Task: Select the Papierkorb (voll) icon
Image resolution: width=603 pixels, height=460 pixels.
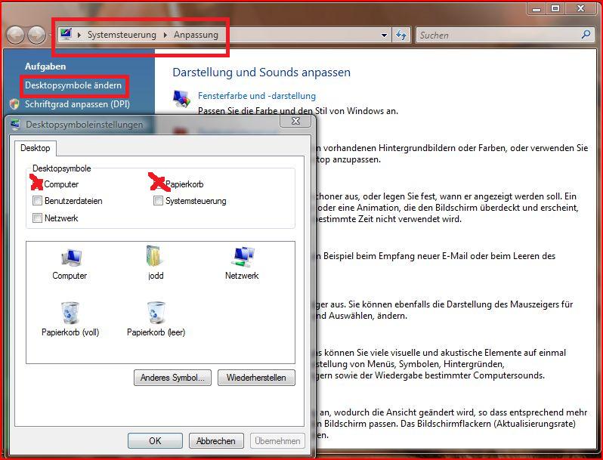Action: 70,320
